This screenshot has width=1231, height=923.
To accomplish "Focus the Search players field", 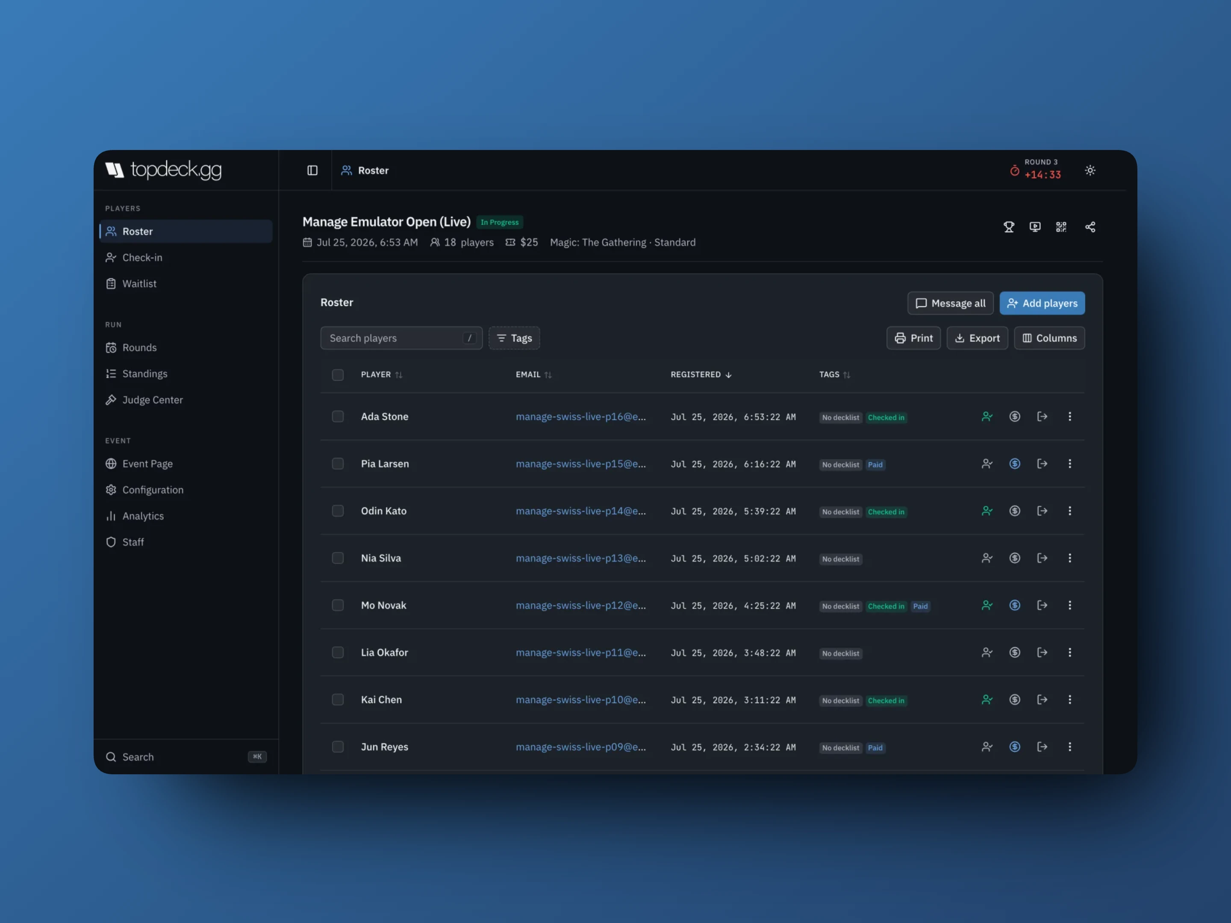I will click(401, 338).
